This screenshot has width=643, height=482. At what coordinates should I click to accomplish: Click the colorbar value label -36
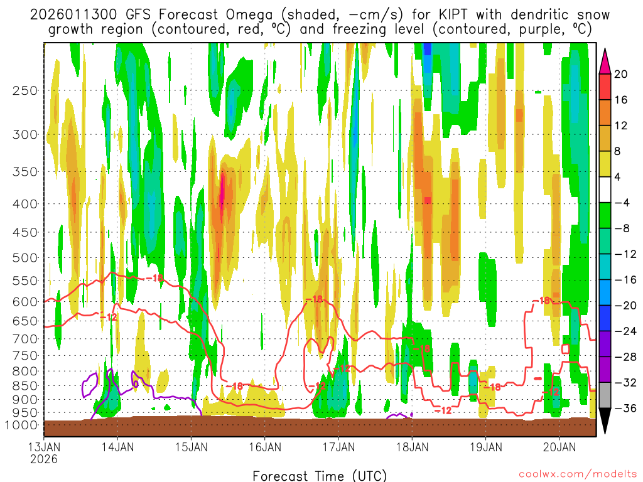tap(625, 408)
